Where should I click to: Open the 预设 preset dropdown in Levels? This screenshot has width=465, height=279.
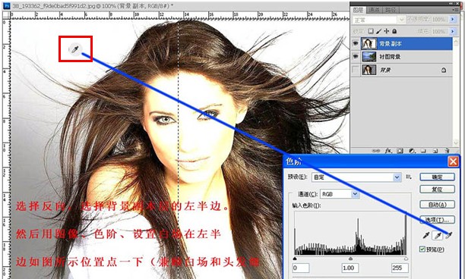pyautogui.click(x=397, y=177)
